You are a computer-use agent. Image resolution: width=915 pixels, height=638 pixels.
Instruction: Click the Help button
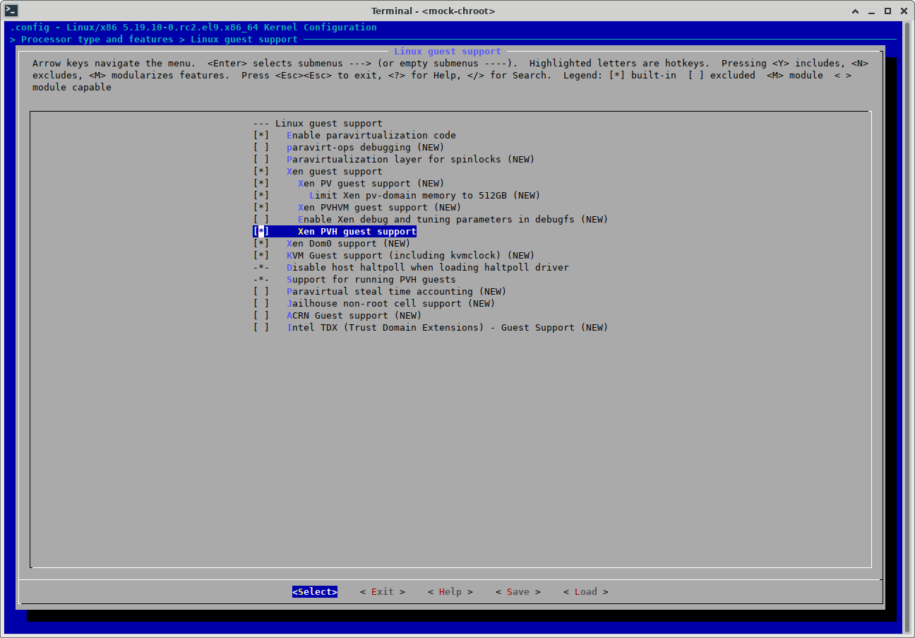(x=450, y=591)
